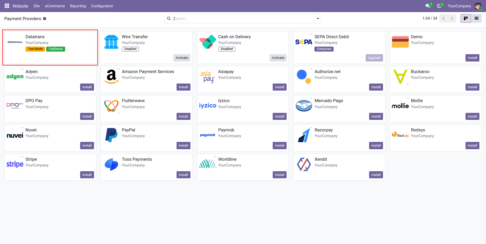Click the Stripe logo
The height and width of the screenshot is (244, 486).
tap(15, 164)
